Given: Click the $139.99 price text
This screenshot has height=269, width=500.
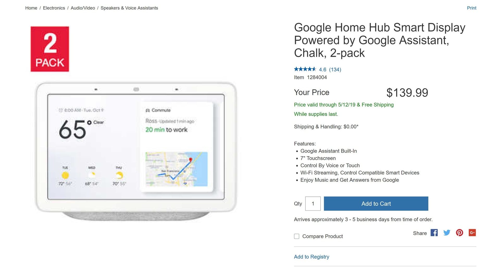Looking at the screenshot, I should (407, 93).
